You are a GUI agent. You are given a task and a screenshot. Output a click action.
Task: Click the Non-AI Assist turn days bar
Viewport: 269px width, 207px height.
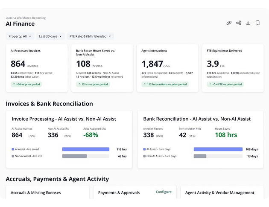coord(200,156)
